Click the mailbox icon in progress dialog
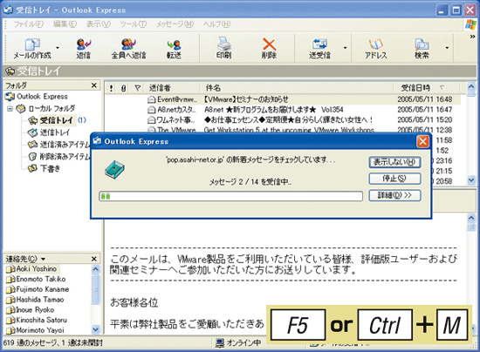This screenshot has width=480, height=352. (x=114, y=170)
